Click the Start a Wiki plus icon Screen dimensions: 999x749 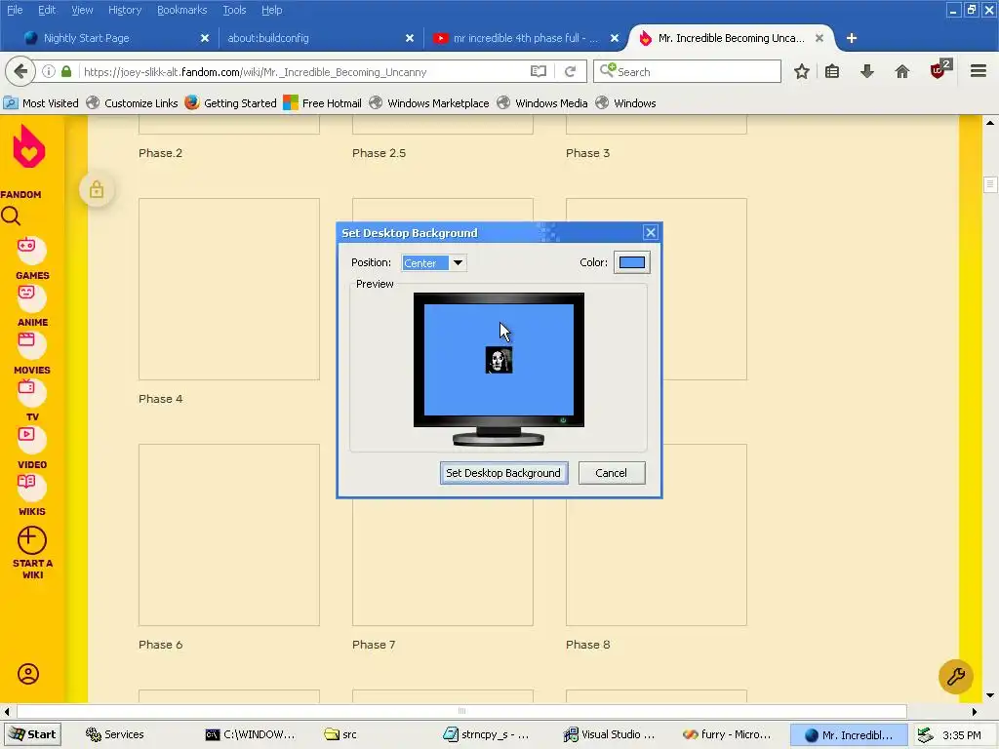pos(32,540)
